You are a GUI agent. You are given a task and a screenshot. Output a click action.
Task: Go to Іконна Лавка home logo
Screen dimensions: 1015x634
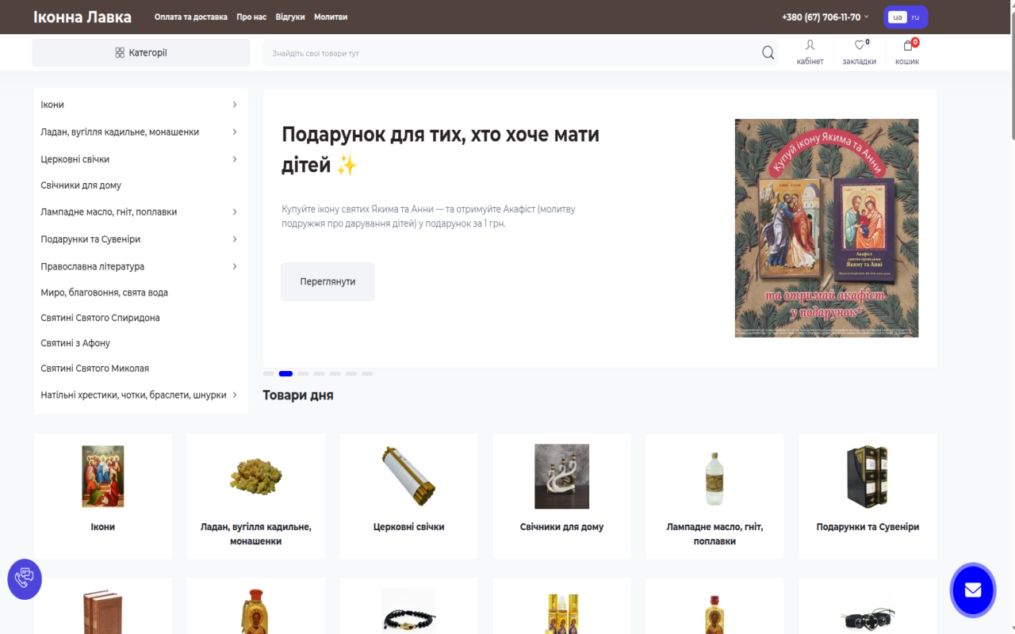click(82, 17)
